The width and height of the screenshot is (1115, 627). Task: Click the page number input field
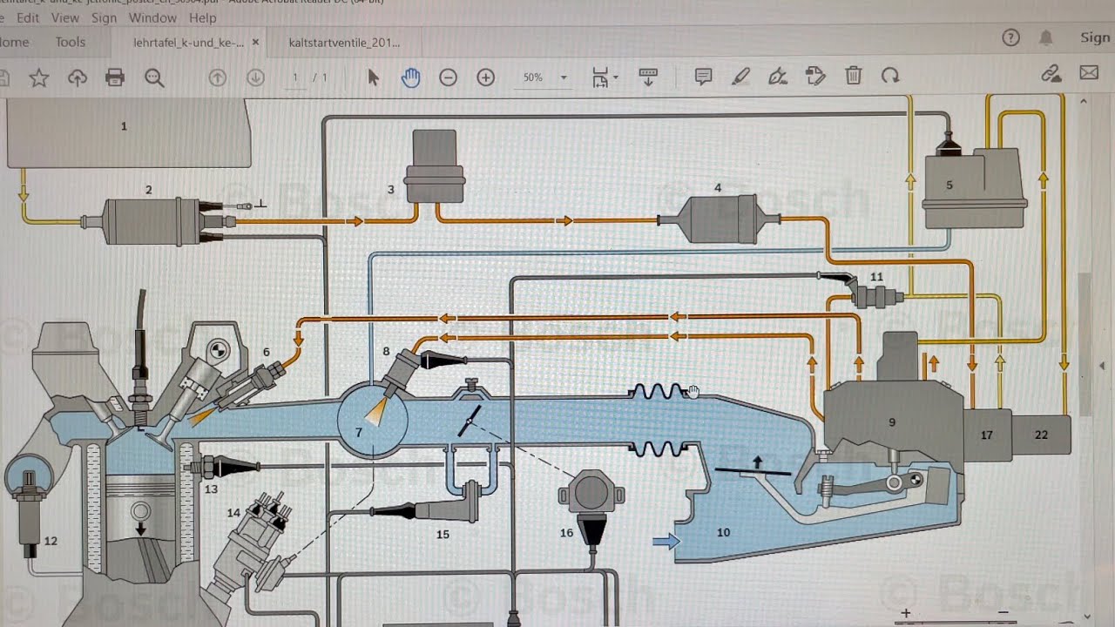click(296, 78)
